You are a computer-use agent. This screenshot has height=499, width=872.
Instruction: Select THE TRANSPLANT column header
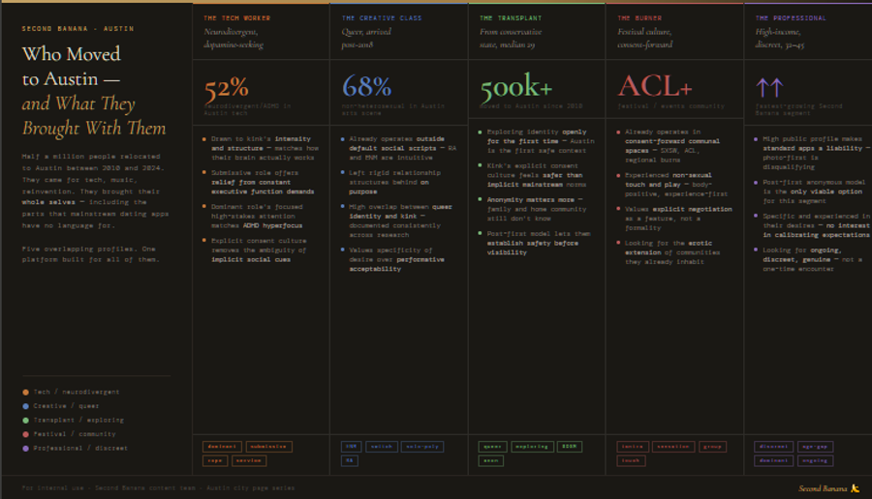(511, 18)
